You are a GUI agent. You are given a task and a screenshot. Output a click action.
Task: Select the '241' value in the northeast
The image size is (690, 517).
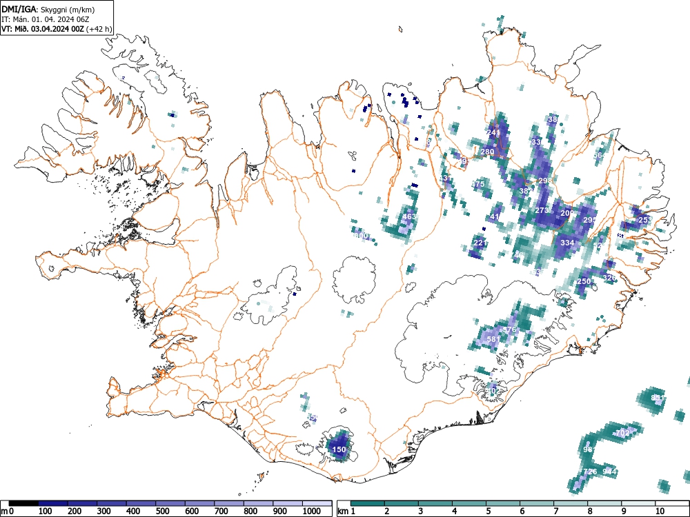(494, 132)
